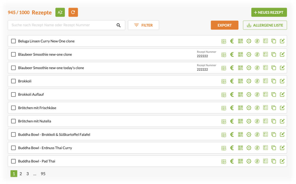This screenshot has width=296, height=184.
Task: Check the Beluga Linsen Curry checkbox
Action: (14, 41)
